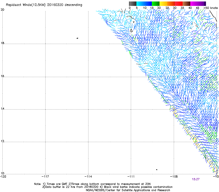Screen dimensions: 219x192
Task: Click the tiny island outline near -115
Action: tap(77, 38)
